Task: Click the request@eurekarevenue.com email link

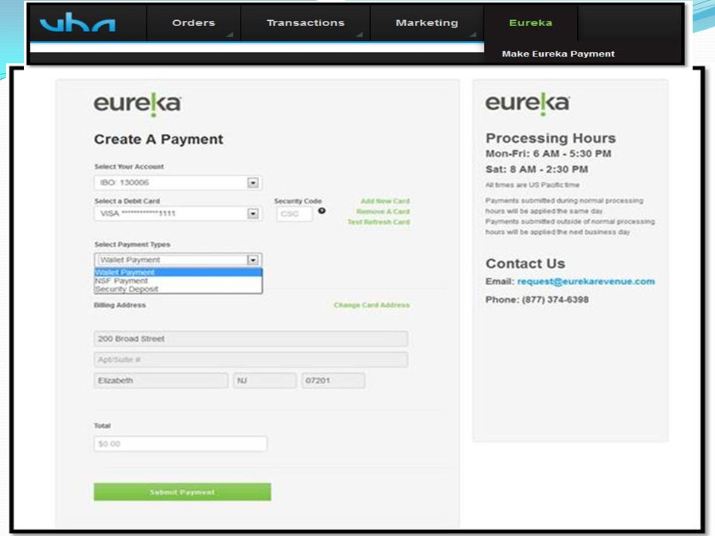Action: 586,281
